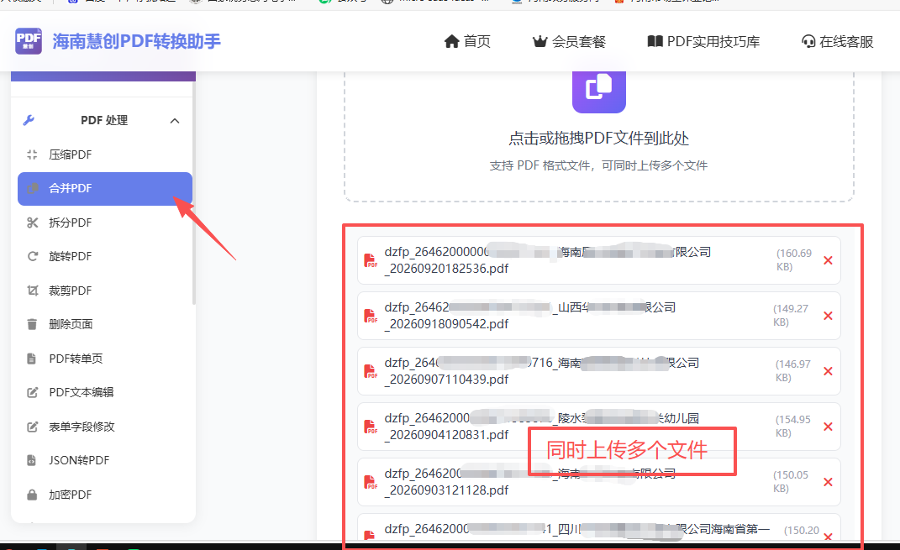The image size is (900, 550).
Task: Remove the file _20260904120831.pdf
Action: [x=828, y=427]
